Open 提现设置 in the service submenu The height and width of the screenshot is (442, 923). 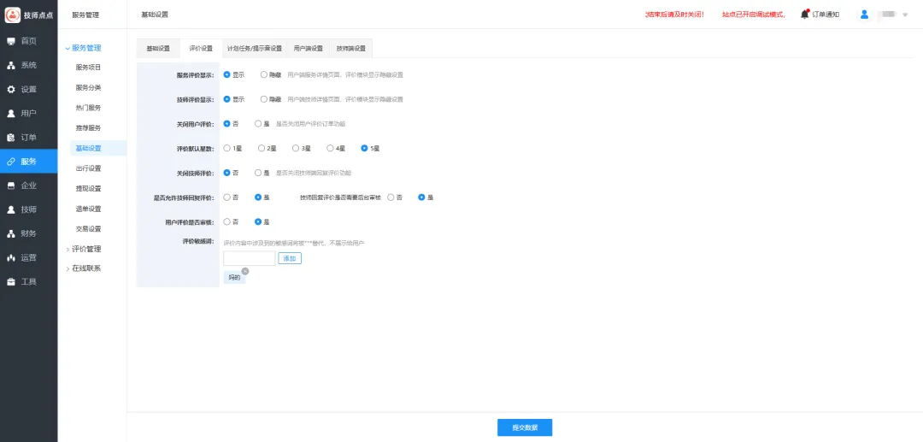tap(88, 188)
